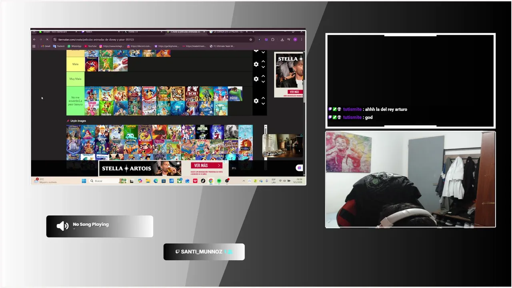Move the Mala tier up with its arrow
The width and height of the screenshot is (512, 288).
[263, 62]
